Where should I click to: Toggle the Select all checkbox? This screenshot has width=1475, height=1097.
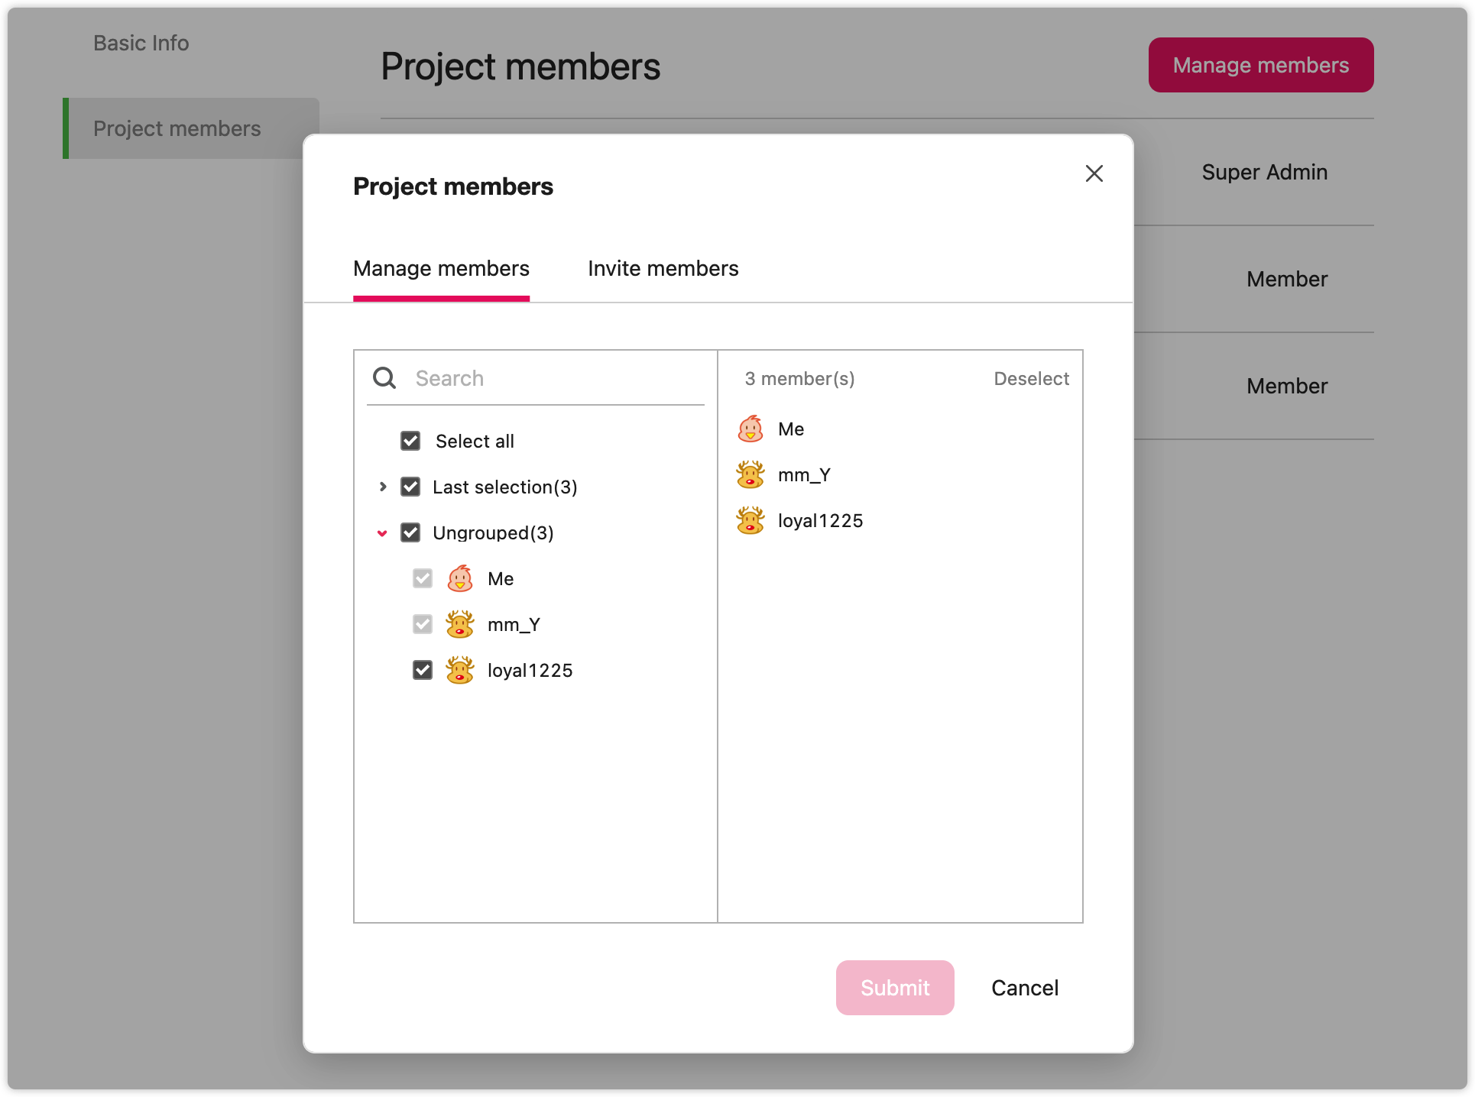point(410,441)
